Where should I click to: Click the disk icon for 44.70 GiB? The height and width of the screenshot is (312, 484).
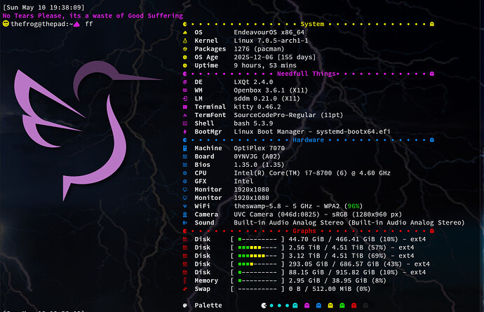pyautogui.click(x=185, y=239)
